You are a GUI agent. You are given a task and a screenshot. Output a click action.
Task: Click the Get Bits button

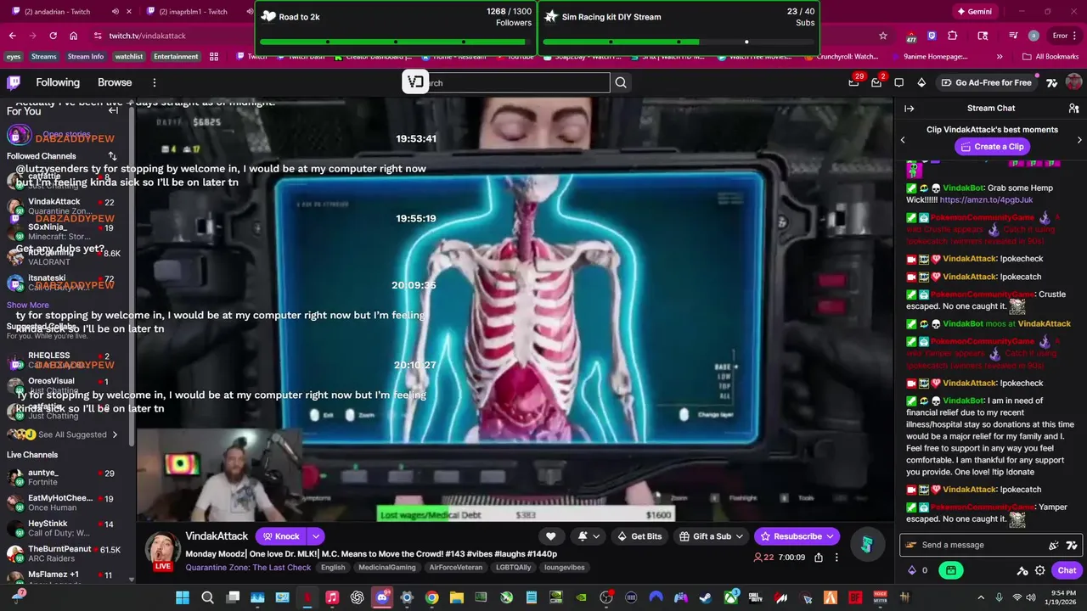click(x=640, y=536)
